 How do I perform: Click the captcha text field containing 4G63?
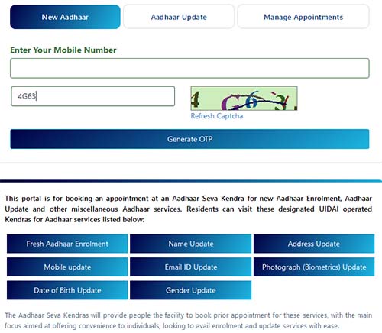93,96
